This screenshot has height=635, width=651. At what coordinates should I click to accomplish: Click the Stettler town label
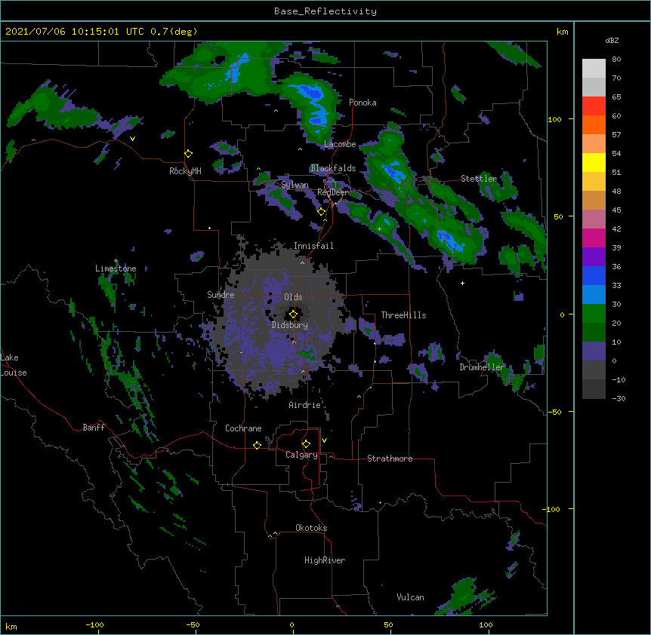pos(479,179)
